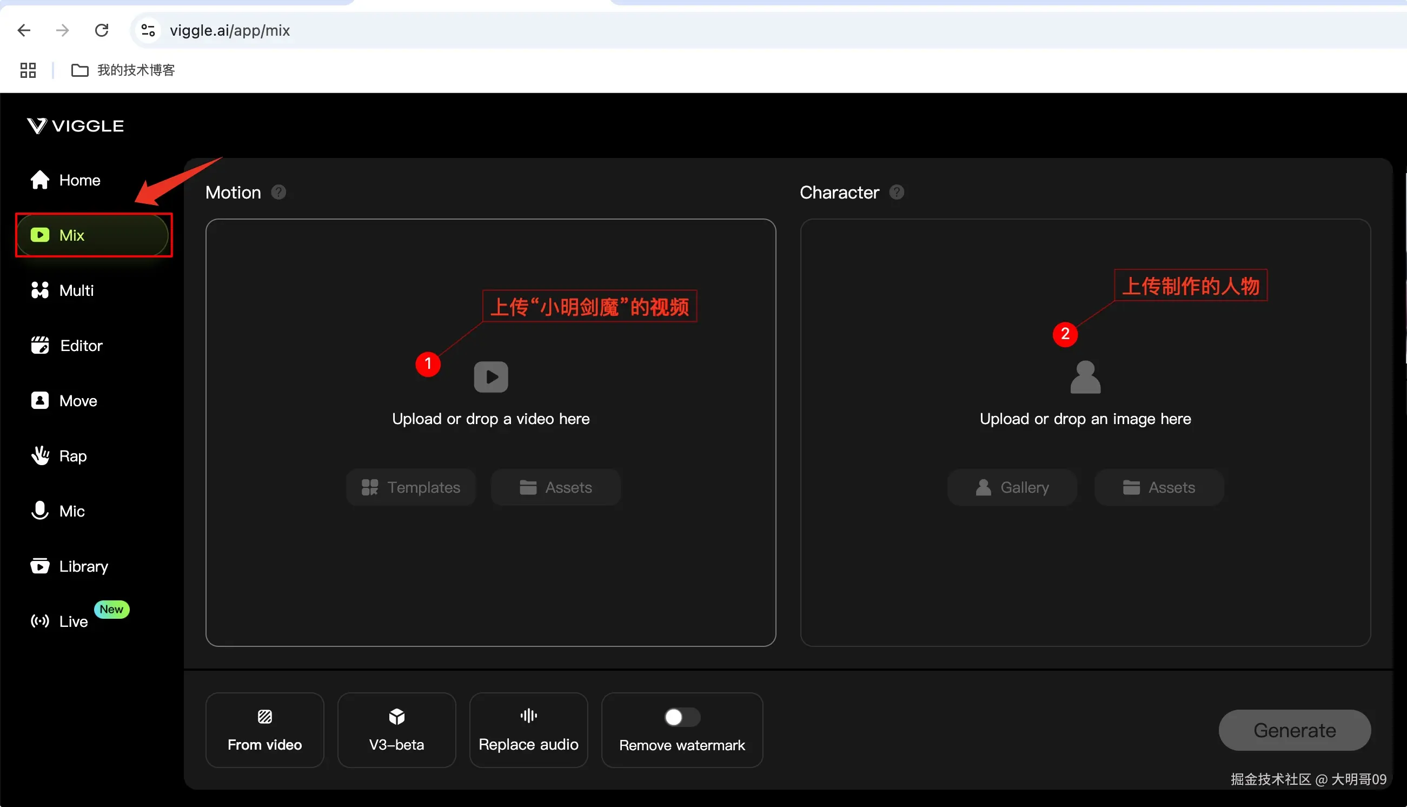
Task: Click the site info icon in address bar
Action: pos(148,30)
